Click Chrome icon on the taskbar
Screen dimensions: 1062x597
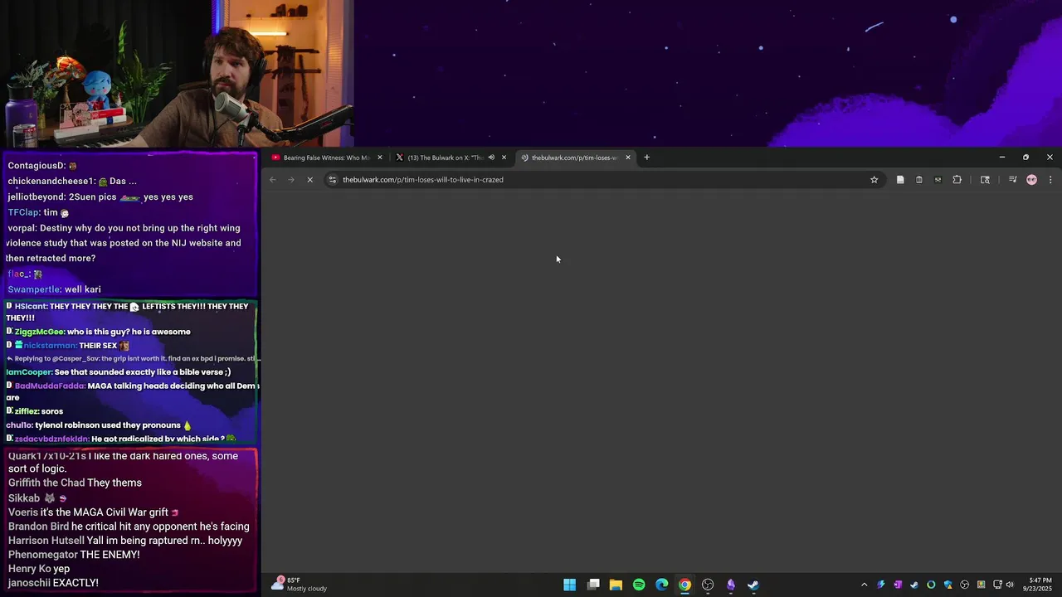[684, 585]
